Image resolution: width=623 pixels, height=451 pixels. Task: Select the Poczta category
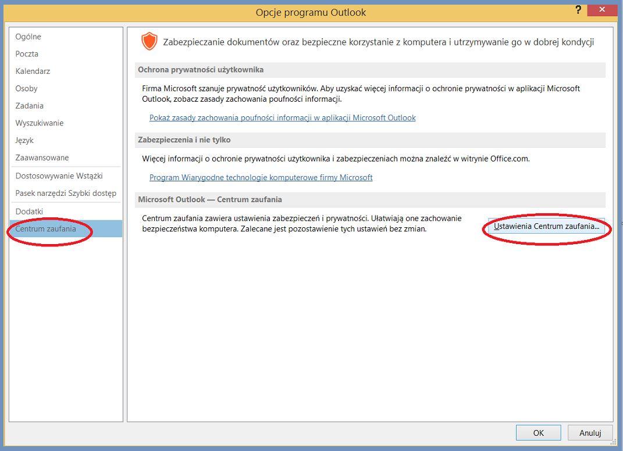(x=66, y=54)
